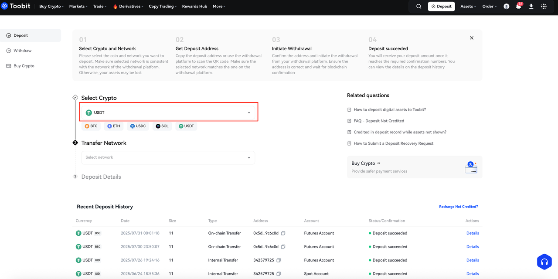Open Rewards Hub in the header
This screenshot has height=279, width=558.
[x=194, y=7]
